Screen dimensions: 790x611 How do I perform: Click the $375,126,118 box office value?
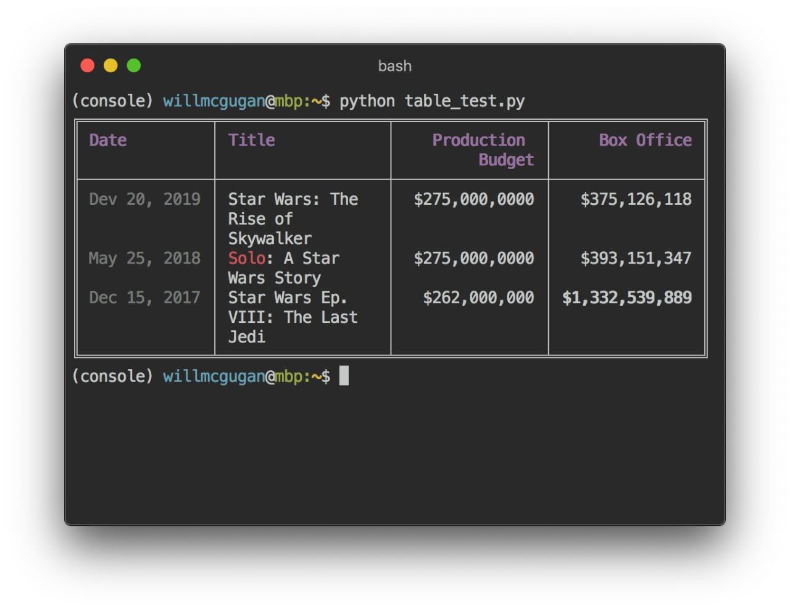click(636, 199)
